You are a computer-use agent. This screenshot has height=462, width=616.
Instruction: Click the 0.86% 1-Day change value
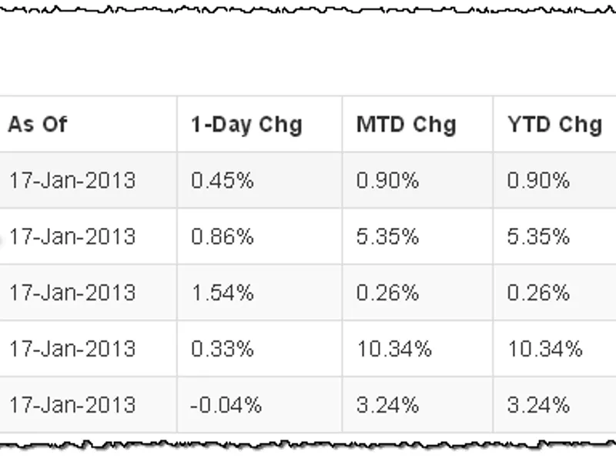pos(223,237)
